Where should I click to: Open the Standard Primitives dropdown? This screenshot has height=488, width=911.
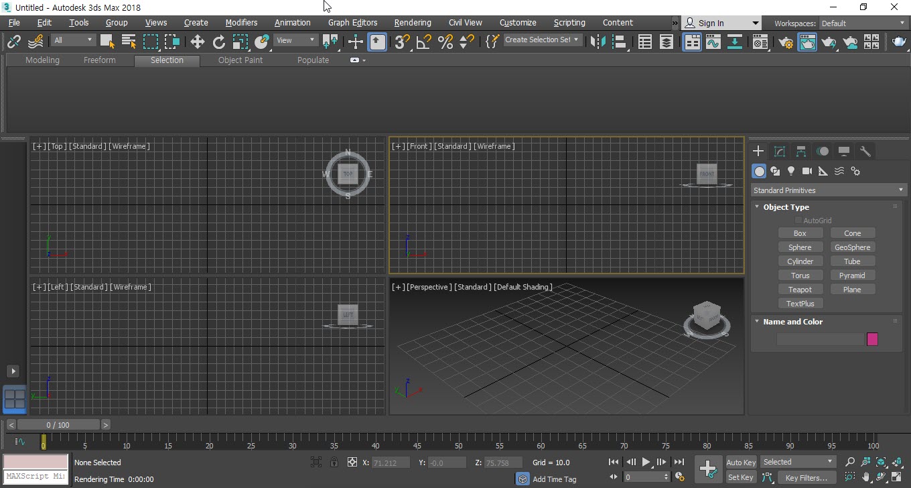(828, 190)
